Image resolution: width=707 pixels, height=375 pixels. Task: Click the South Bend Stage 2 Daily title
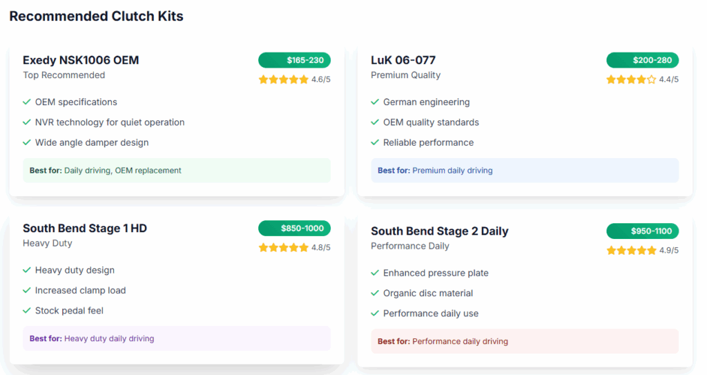[x=440, y=231]
